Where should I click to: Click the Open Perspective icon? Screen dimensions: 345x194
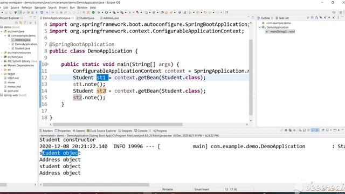pyautogui.click(x=341, y=12)
